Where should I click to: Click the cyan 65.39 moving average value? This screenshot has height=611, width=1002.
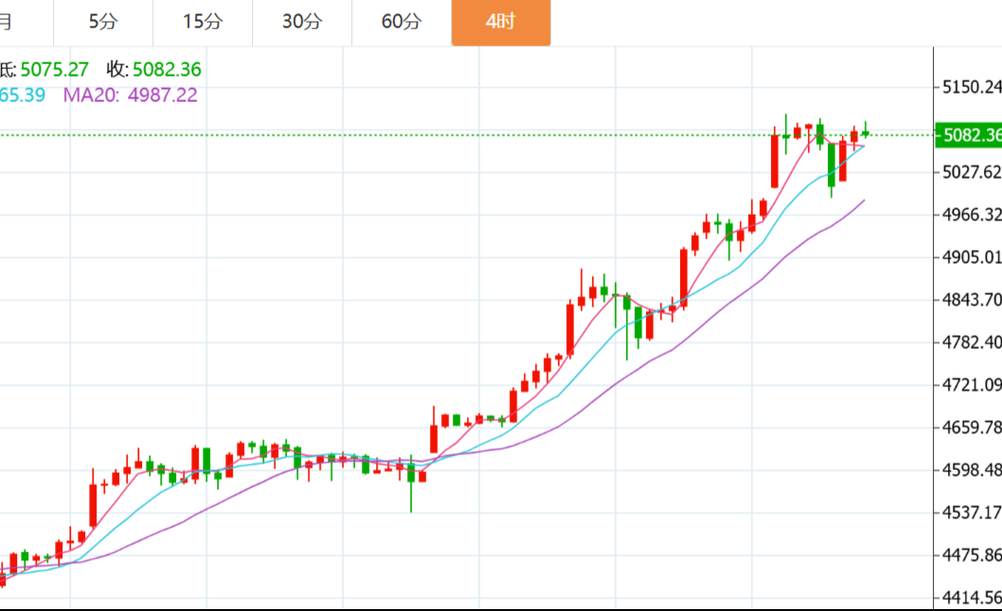coord(22,95)
